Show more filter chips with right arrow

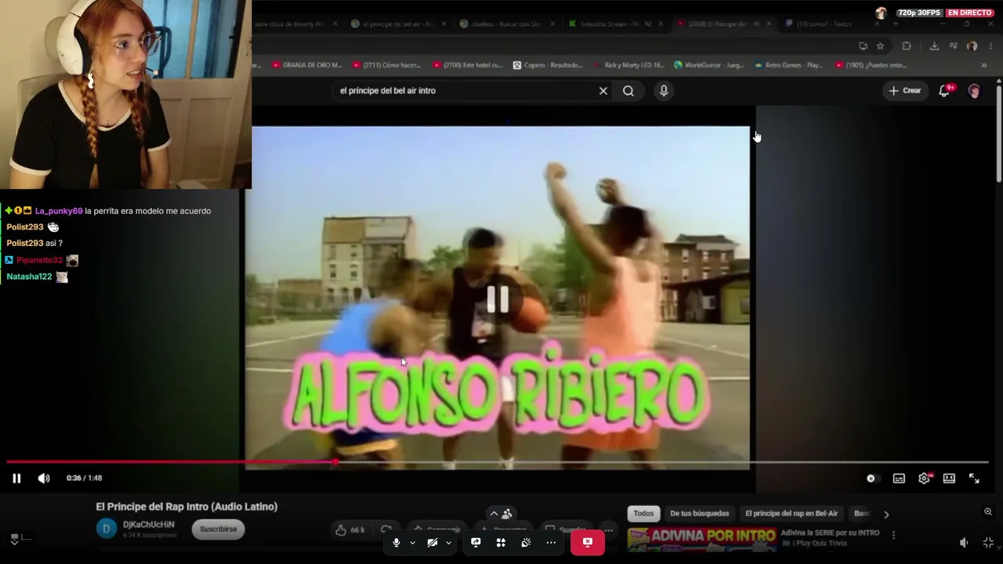886,515
